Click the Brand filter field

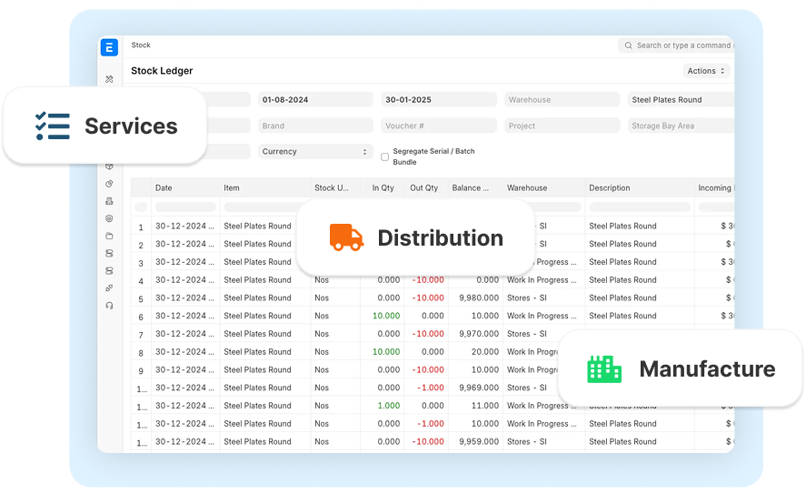315,126
